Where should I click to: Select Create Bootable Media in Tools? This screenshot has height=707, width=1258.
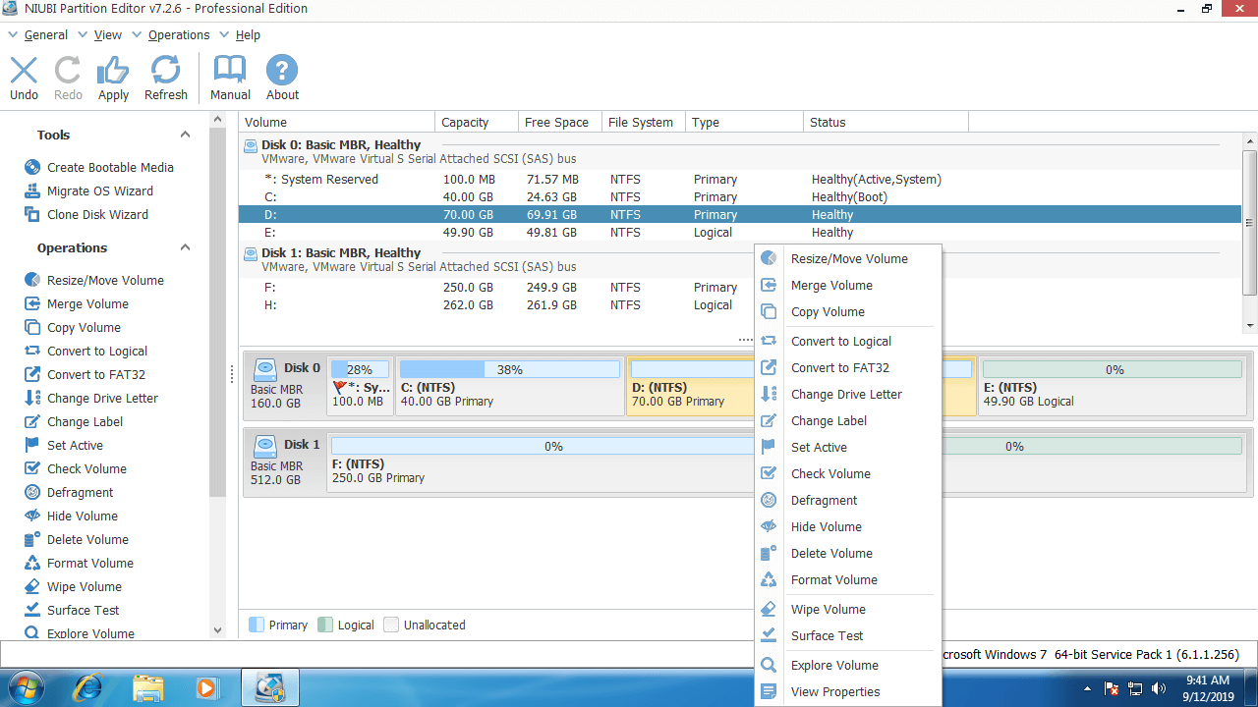coord(109,167)
